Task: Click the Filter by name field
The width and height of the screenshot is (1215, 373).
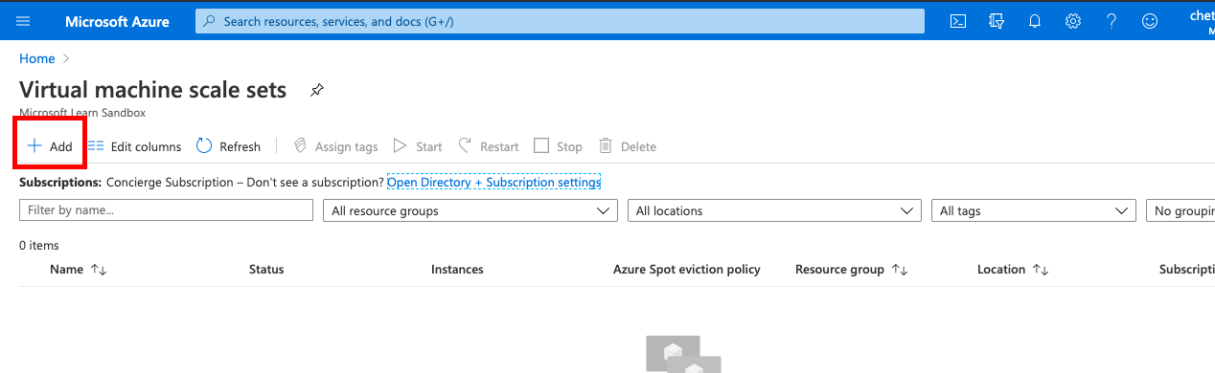Action: [x=166, y=210]
